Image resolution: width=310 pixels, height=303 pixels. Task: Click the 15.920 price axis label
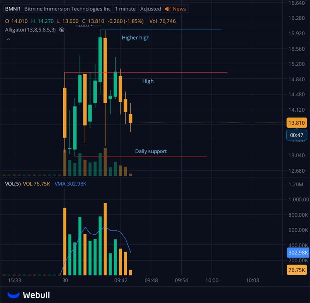(296, 33)
